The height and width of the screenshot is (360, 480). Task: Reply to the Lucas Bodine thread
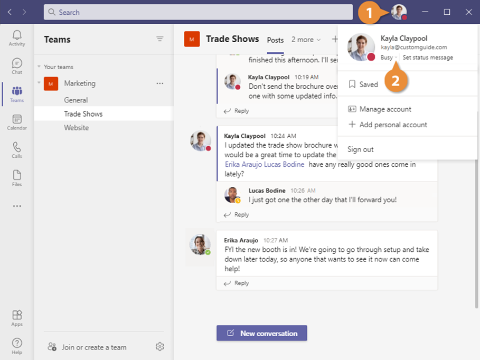[x=237, y=215]
